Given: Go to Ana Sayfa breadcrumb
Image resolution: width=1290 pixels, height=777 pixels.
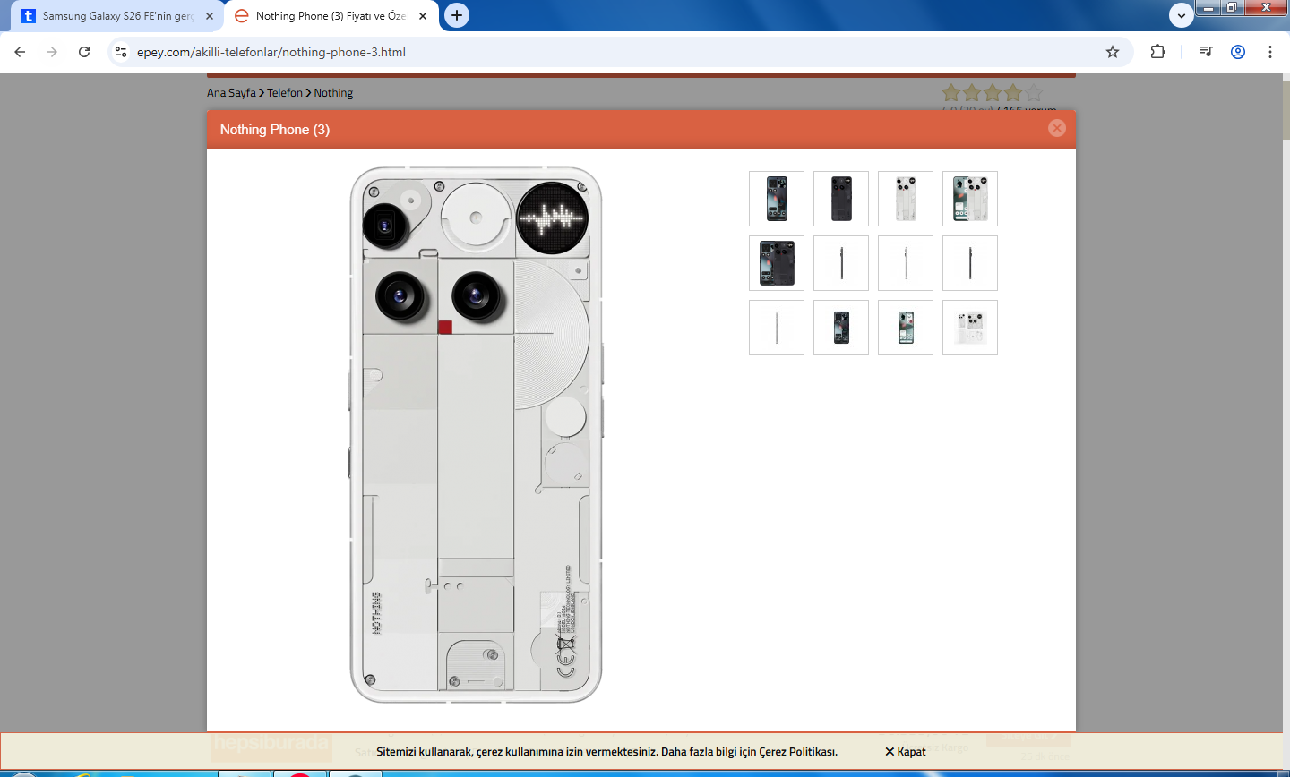Looking at the screenshot, I should coord(231,93).
